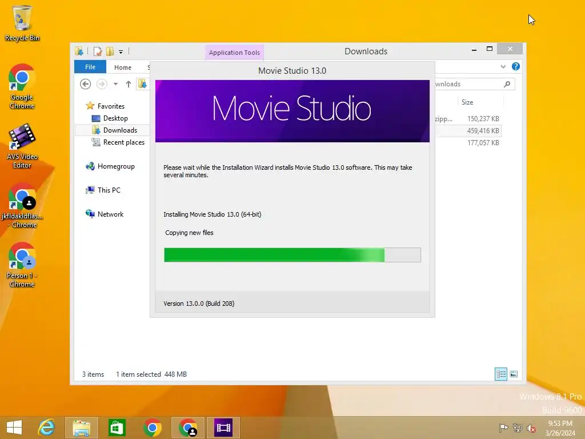This screenshot has height=439, width=585.
Task: Minimize the Downloads explorer window
Action: 474,49
